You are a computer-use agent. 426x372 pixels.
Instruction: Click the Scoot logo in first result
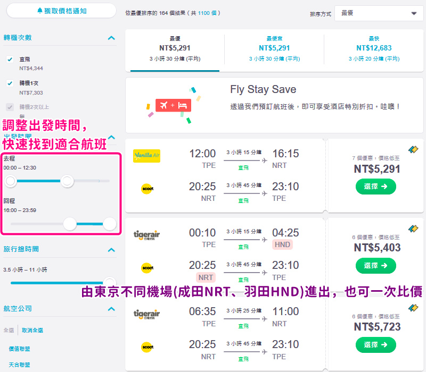pyautogui.click(x=147, y=189)
